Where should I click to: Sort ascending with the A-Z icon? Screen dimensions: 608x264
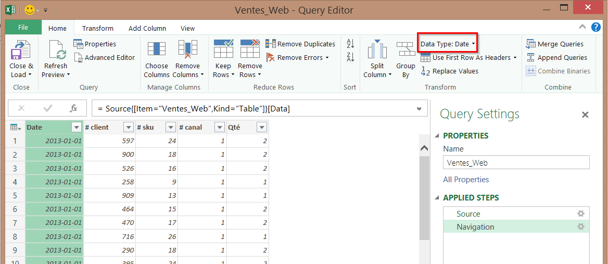[x=350, y=44]
